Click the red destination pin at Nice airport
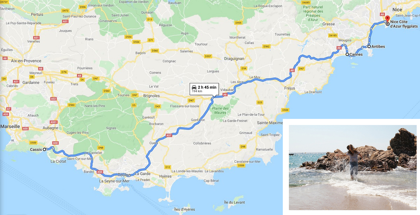This screenshot has width=420, height=215. pos(387,19)
